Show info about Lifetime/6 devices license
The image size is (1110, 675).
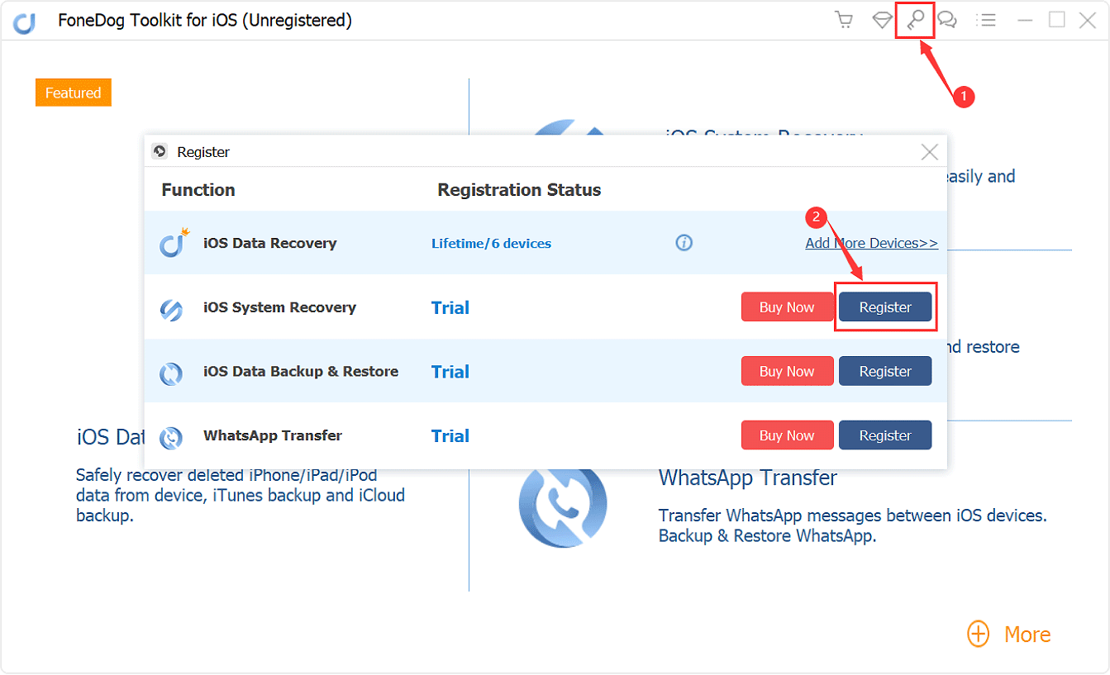coord(684,243)
